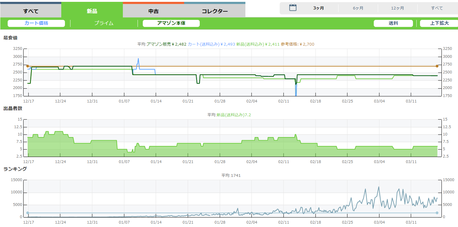Switch to the コレクター tab
Screen dimensions: 458x227
point(214,11)
